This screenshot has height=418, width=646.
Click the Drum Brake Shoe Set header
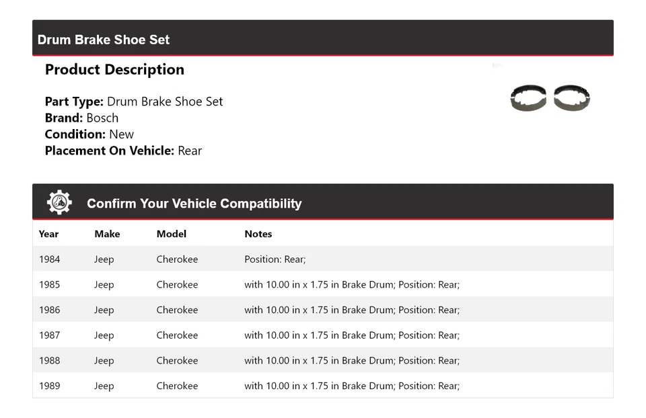[x=104, y=40]
